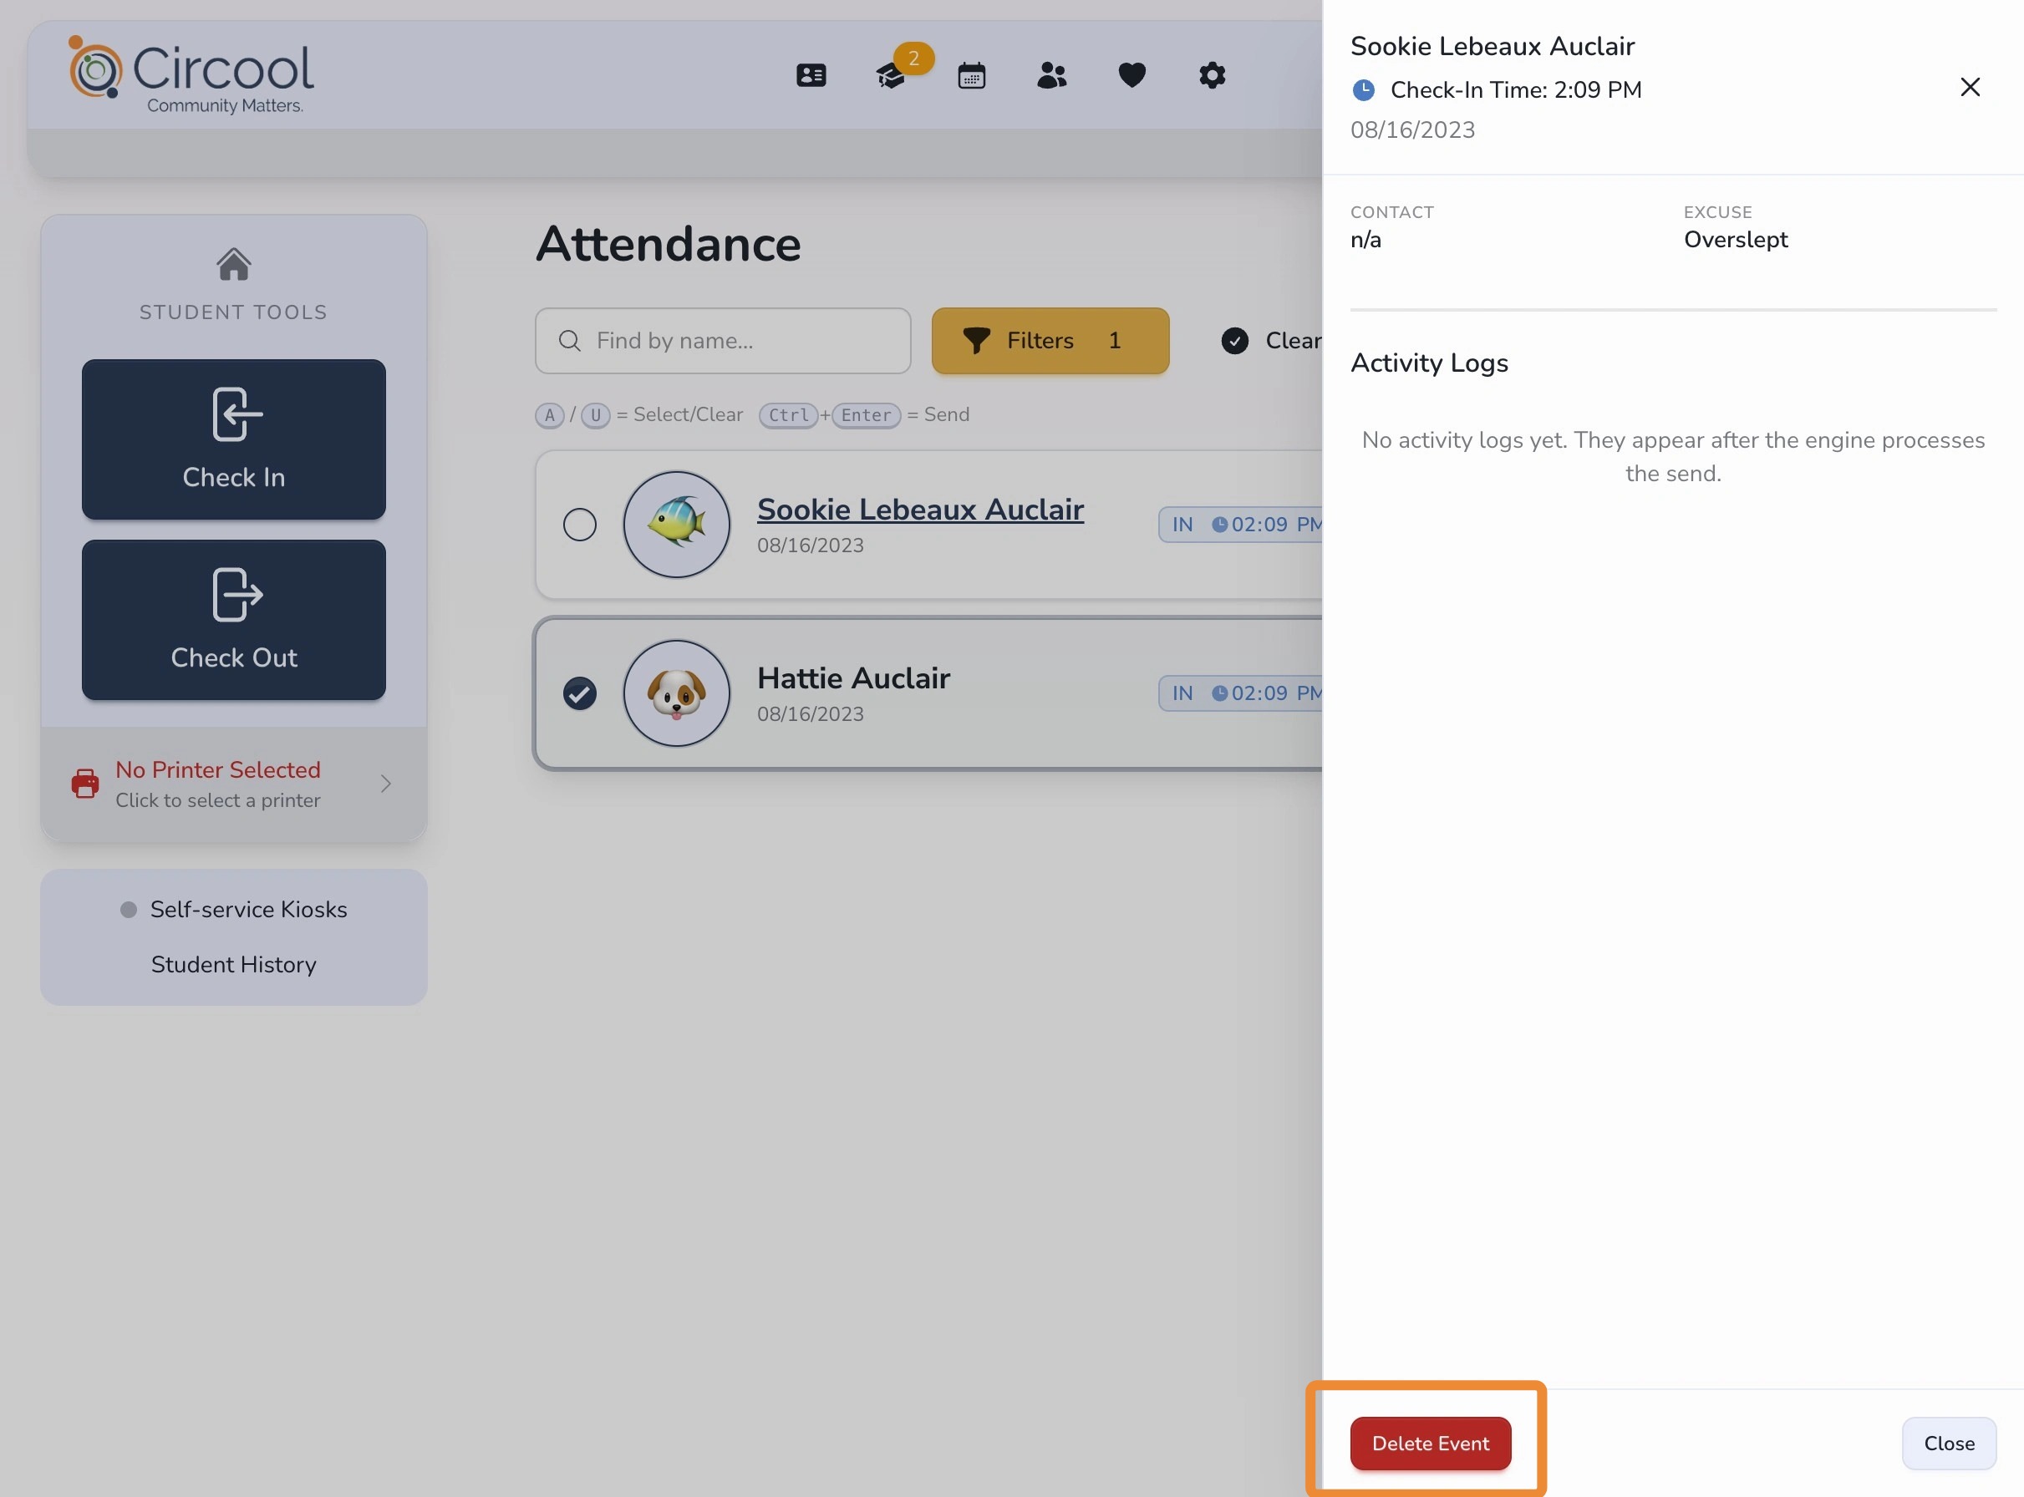Viewport: 2024px width, 1497px height.
Task: Open Student History menu item
Action: point(233,964)
